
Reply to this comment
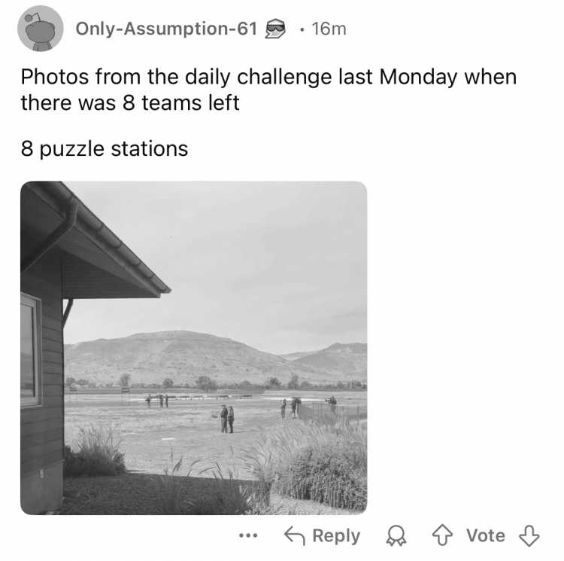323,535
